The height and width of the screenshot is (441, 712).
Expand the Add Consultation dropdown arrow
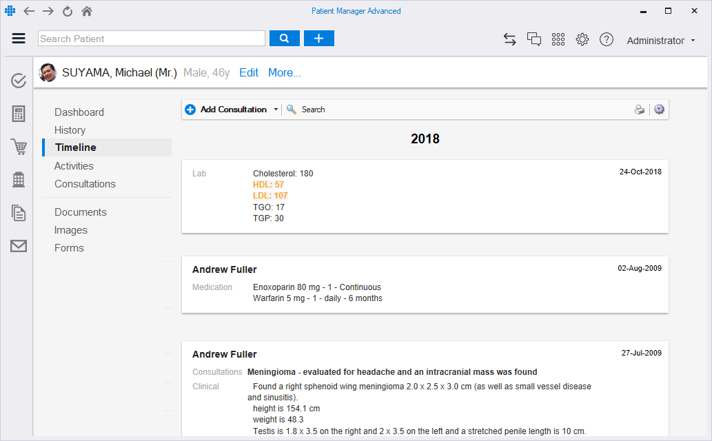point(276,110)
